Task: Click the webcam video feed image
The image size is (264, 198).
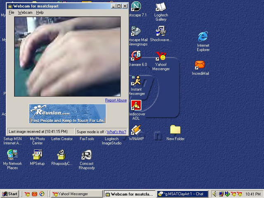Action: (67, 57)
